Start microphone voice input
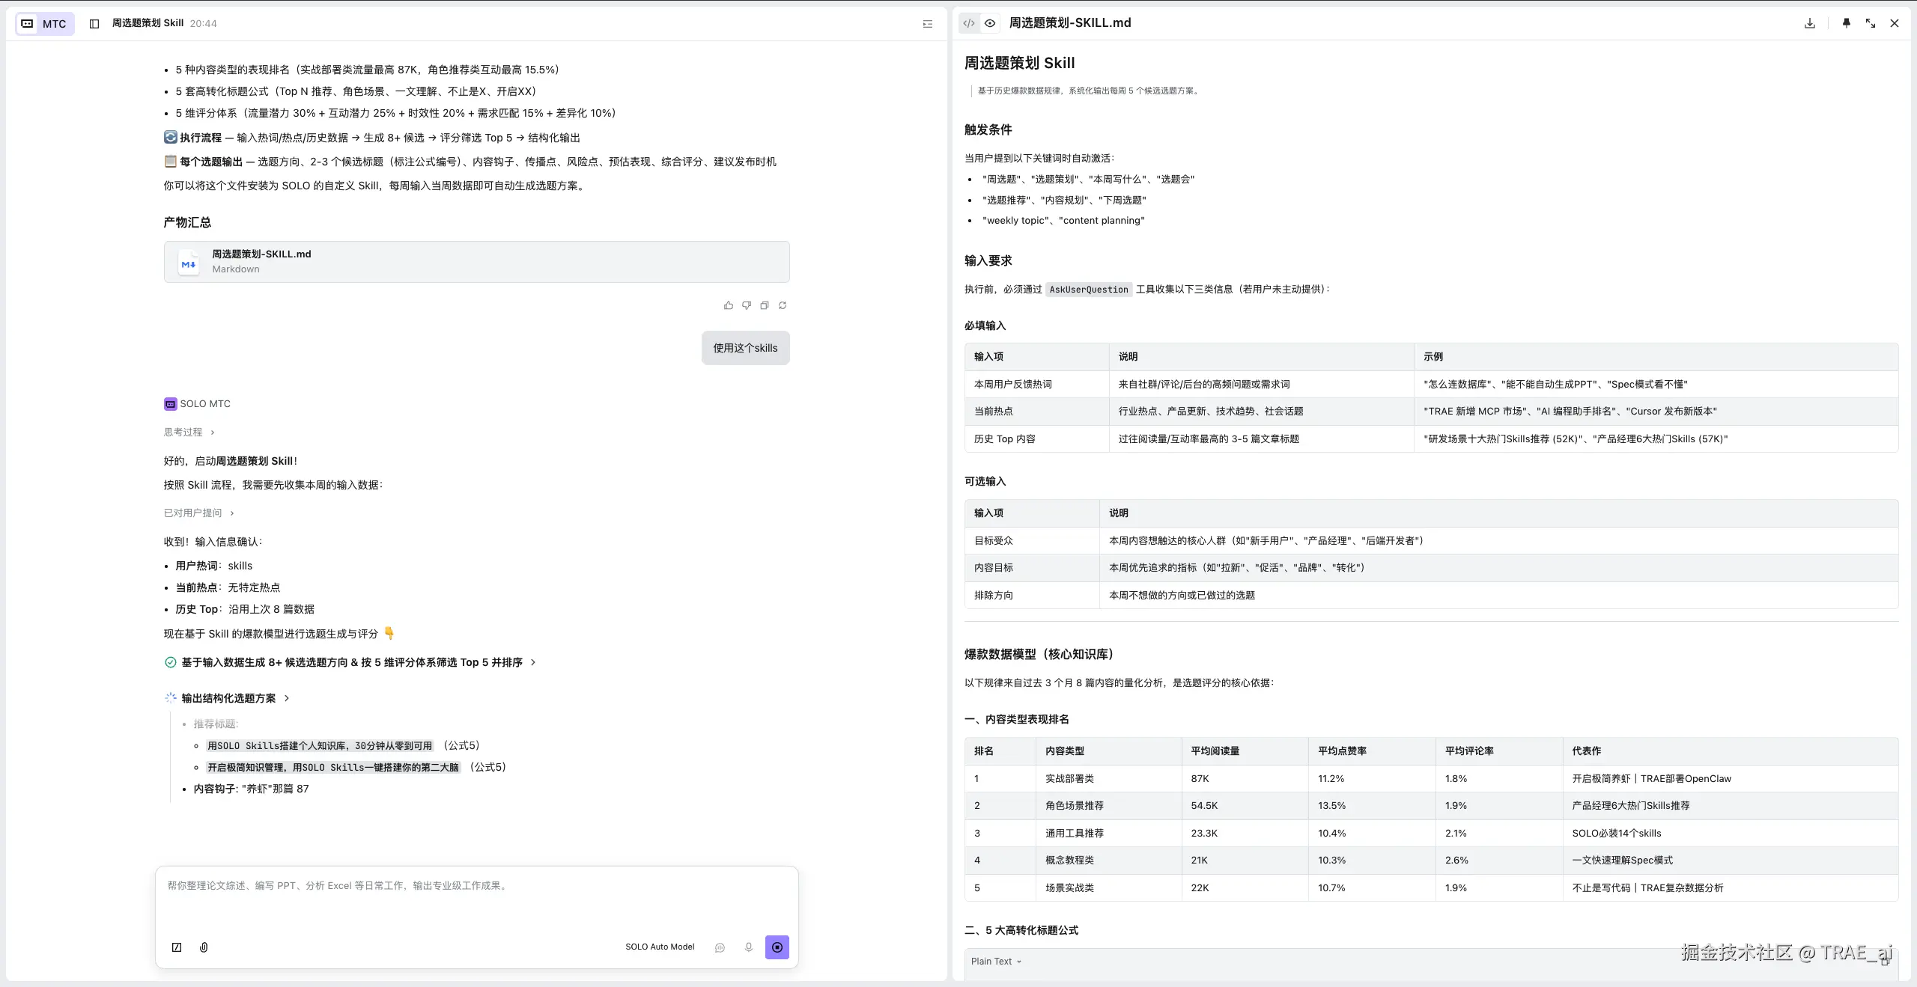Viewport: 1917px width, 987px height. (748, 947)
